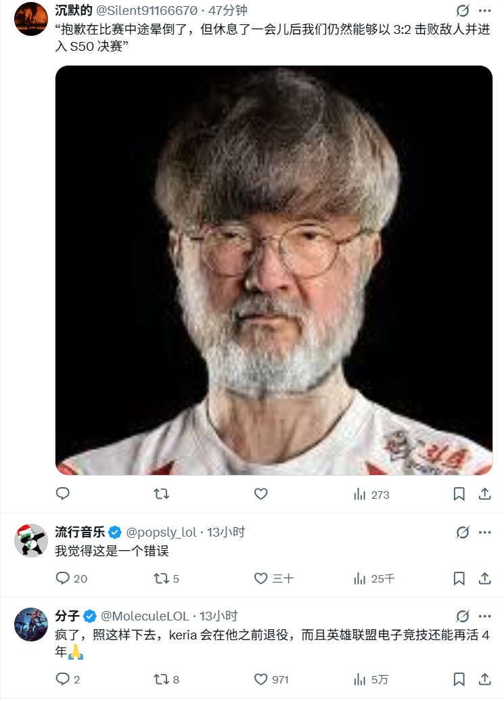Open more menu on MoleculeLOL post
This screenshot has width=504, height=701.
click(485, 616)
